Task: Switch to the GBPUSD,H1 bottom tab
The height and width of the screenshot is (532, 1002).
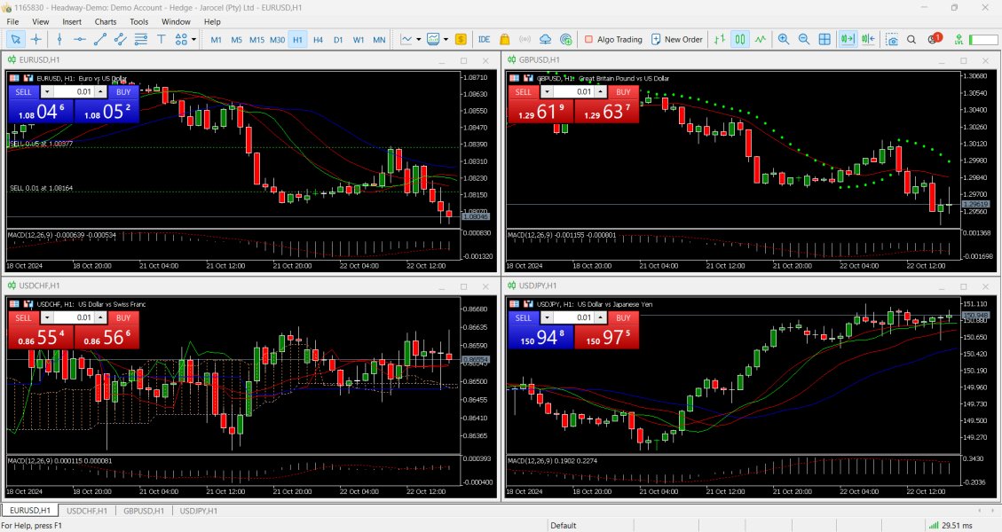Action: [144, 511]
